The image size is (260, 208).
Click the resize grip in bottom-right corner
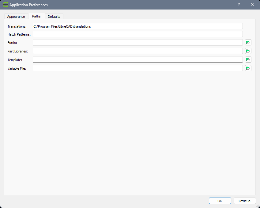258,206
